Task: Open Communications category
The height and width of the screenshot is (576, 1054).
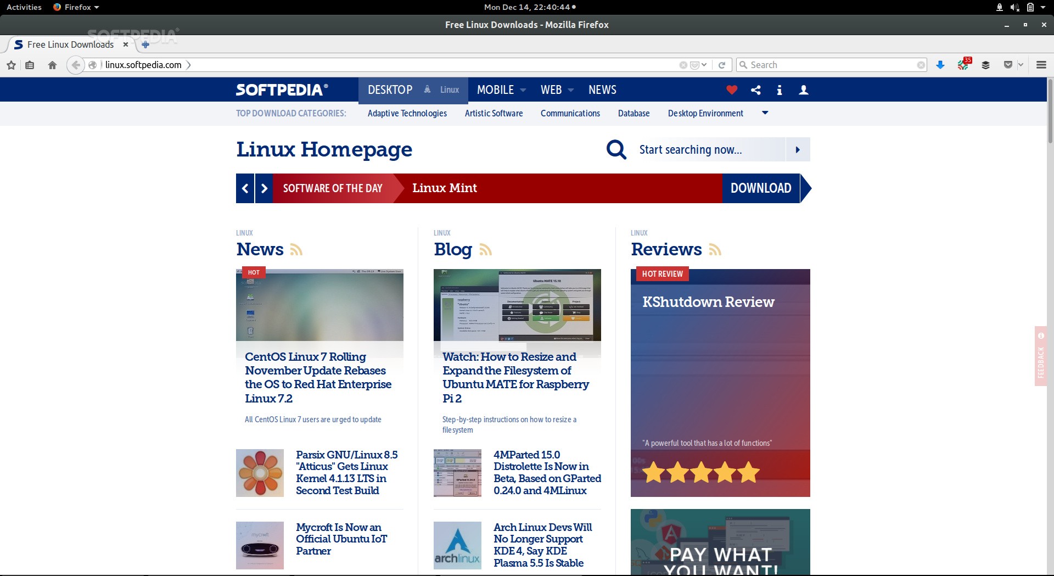Action: [x=570, y=113]
